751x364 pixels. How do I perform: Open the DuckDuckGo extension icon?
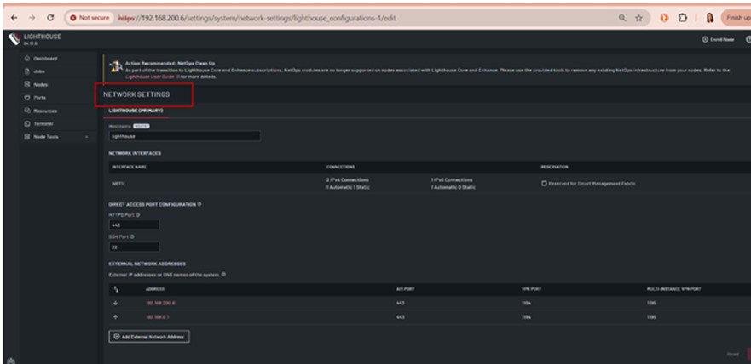point(664,18)
